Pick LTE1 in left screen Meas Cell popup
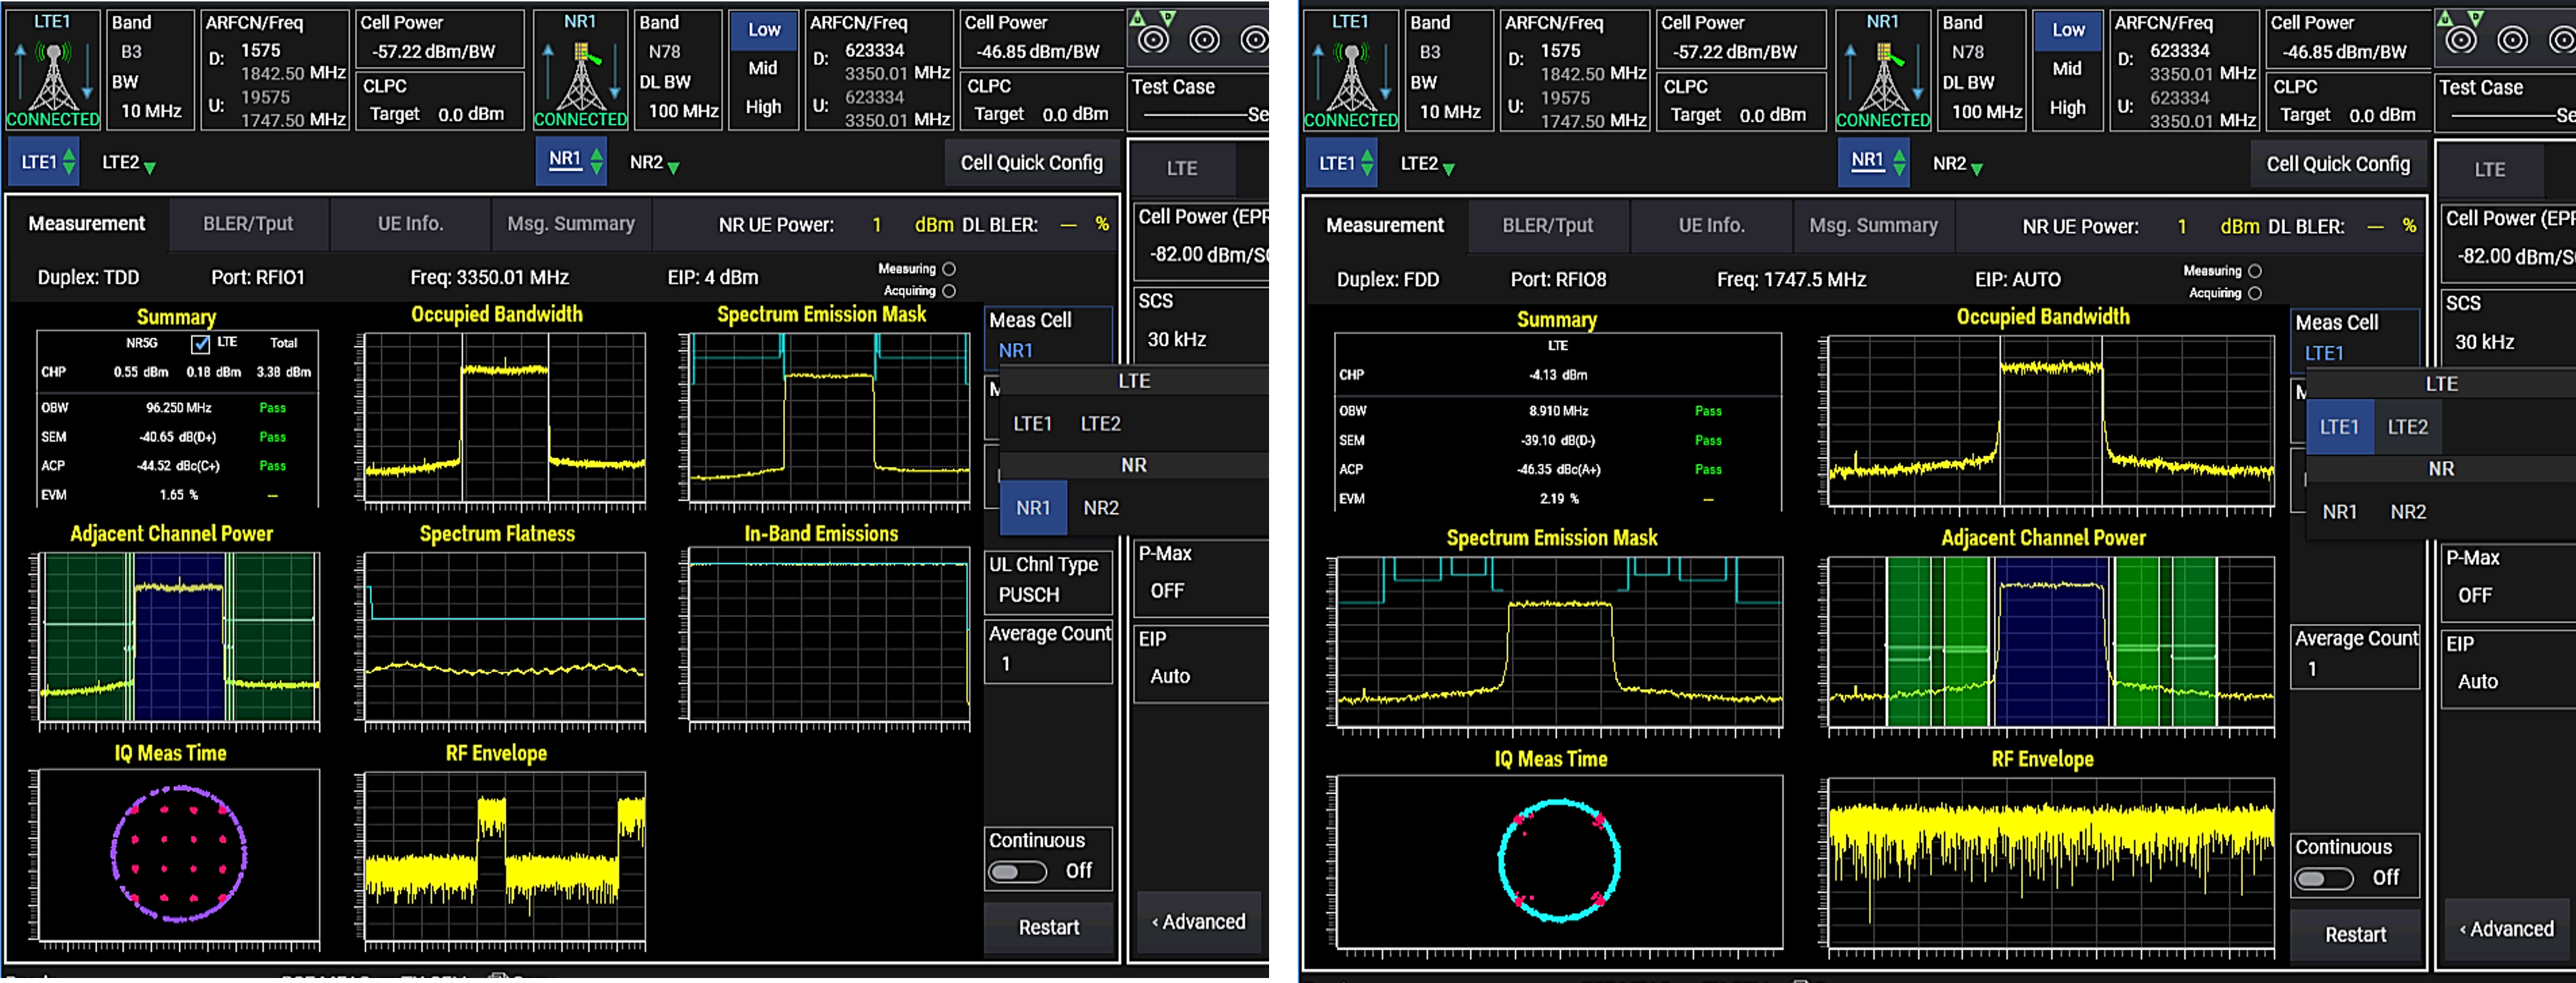The image size is (2576, 983). point(1032,424)
